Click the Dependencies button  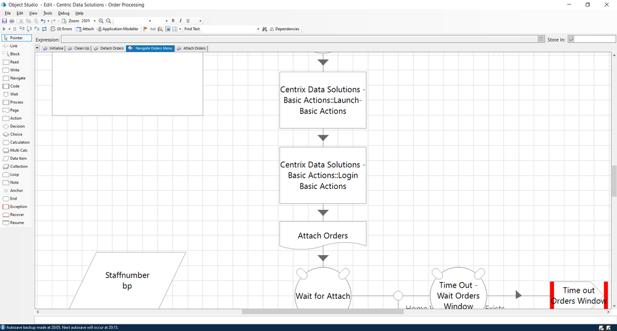283,29
